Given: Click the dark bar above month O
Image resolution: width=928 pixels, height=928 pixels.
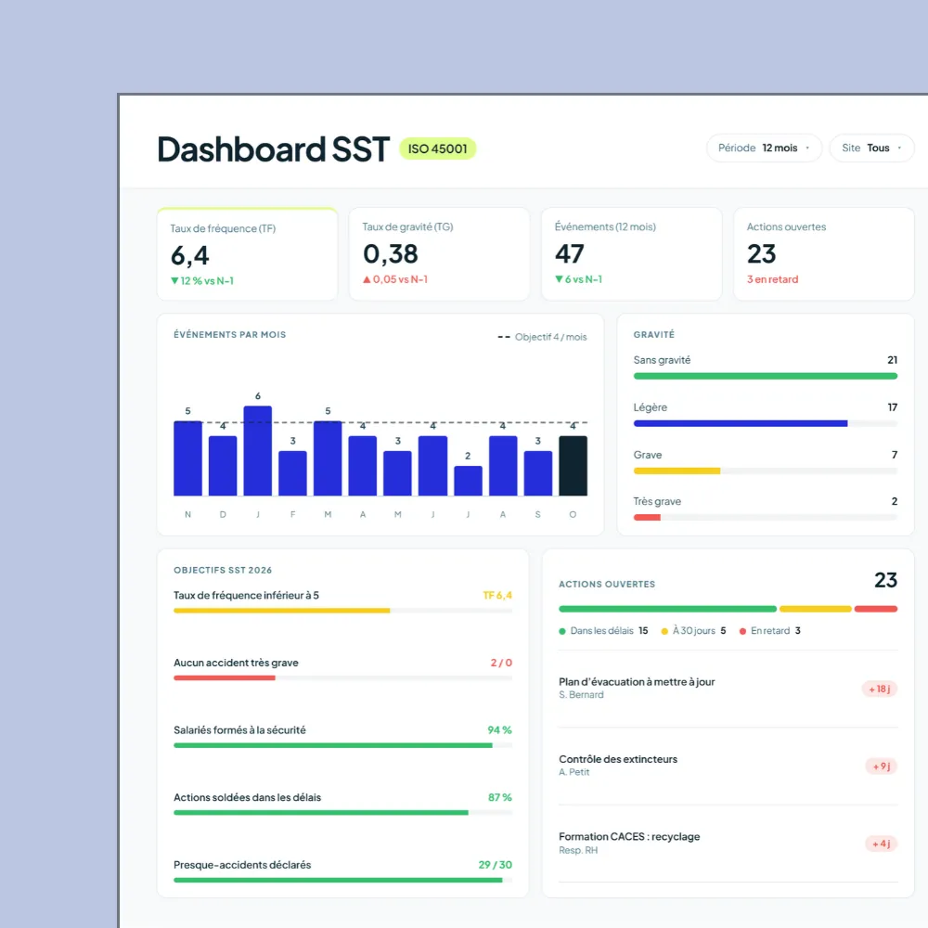Looking at the screenshot, I should (x=573, y=466).
